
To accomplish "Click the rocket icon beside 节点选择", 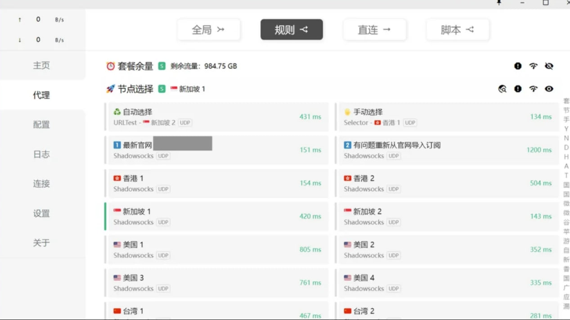I will [110, 89].
